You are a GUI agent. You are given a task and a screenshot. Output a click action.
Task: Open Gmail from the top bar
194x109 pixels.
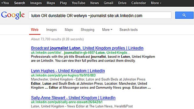[x=109, y=3]
